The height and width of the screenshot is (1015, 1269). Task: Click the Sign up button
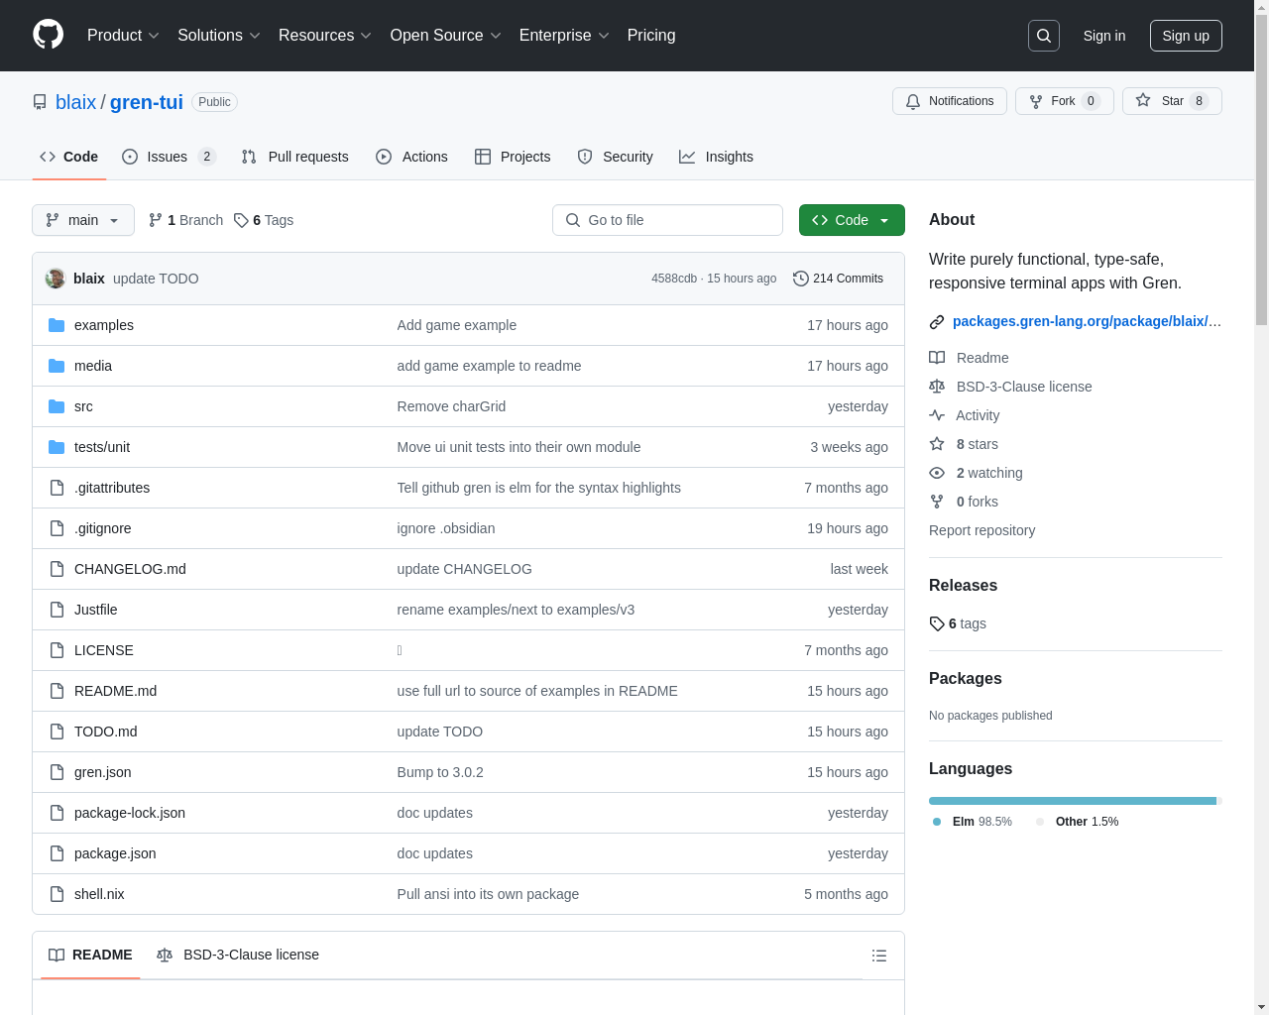click(x=1186, y=36)
